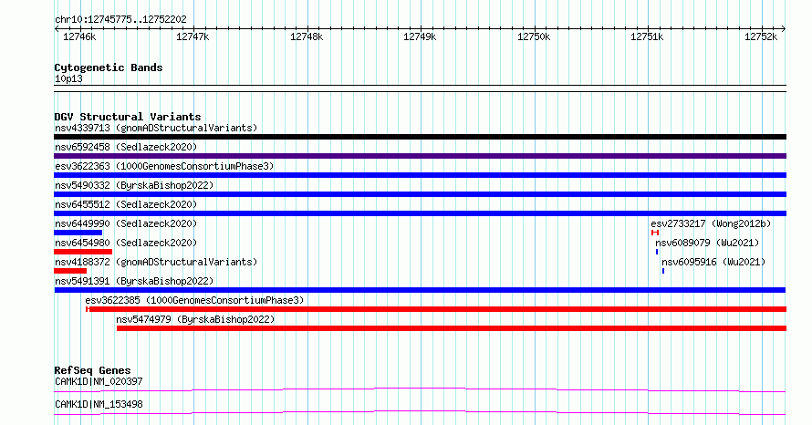Click the Cytogenetic Bands track title
812x425 pixels.
[109, 67]
